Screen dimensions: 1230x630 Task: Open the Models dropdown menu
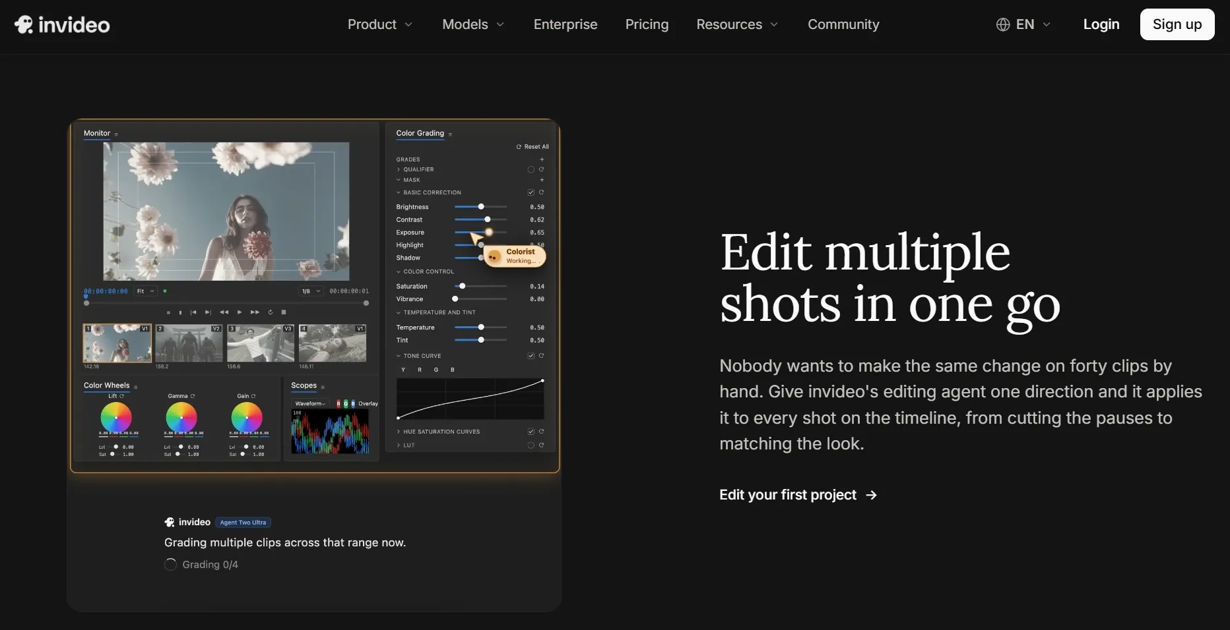coord(473,24)
